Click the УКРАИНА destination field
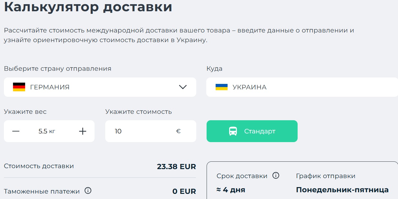The image size is (398, 199). point(302,87)
